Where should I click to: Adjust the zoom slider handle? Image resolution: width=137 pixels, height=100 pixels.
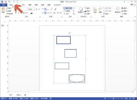coord(113,98)
